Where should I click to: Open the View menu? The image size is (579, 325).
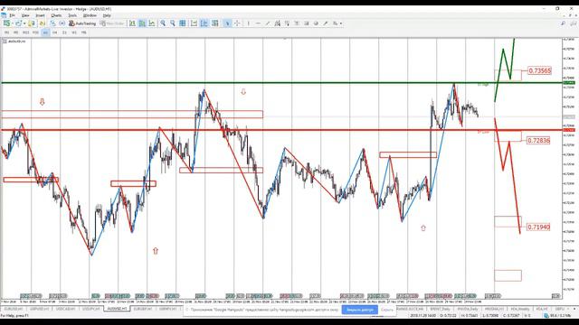(x=25, y=15)
